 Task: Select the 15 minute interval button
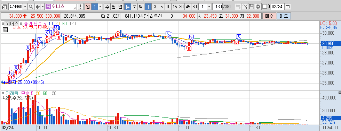click(x=175, y=7)
